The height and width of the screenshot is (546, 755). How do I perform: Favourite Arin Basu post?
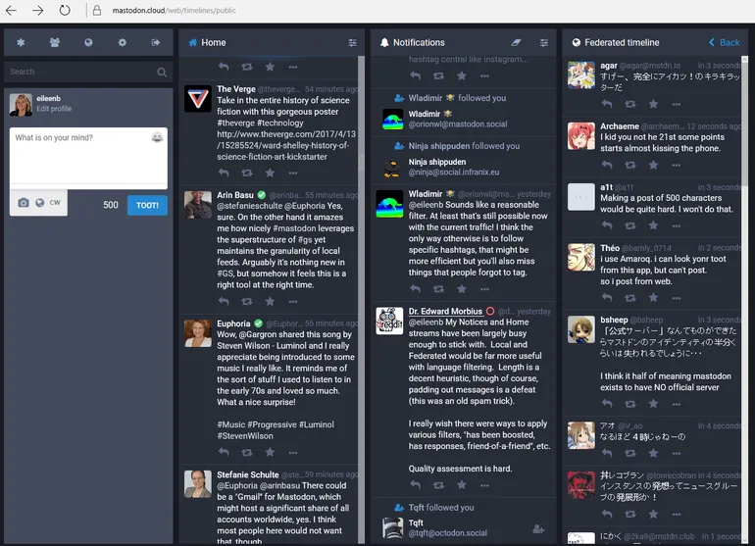[270, 301]
